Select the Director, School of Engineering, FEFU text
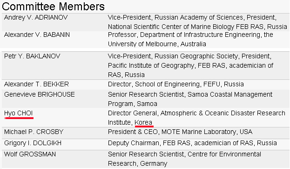Screen dimensions: 290x169 [164, 84]
